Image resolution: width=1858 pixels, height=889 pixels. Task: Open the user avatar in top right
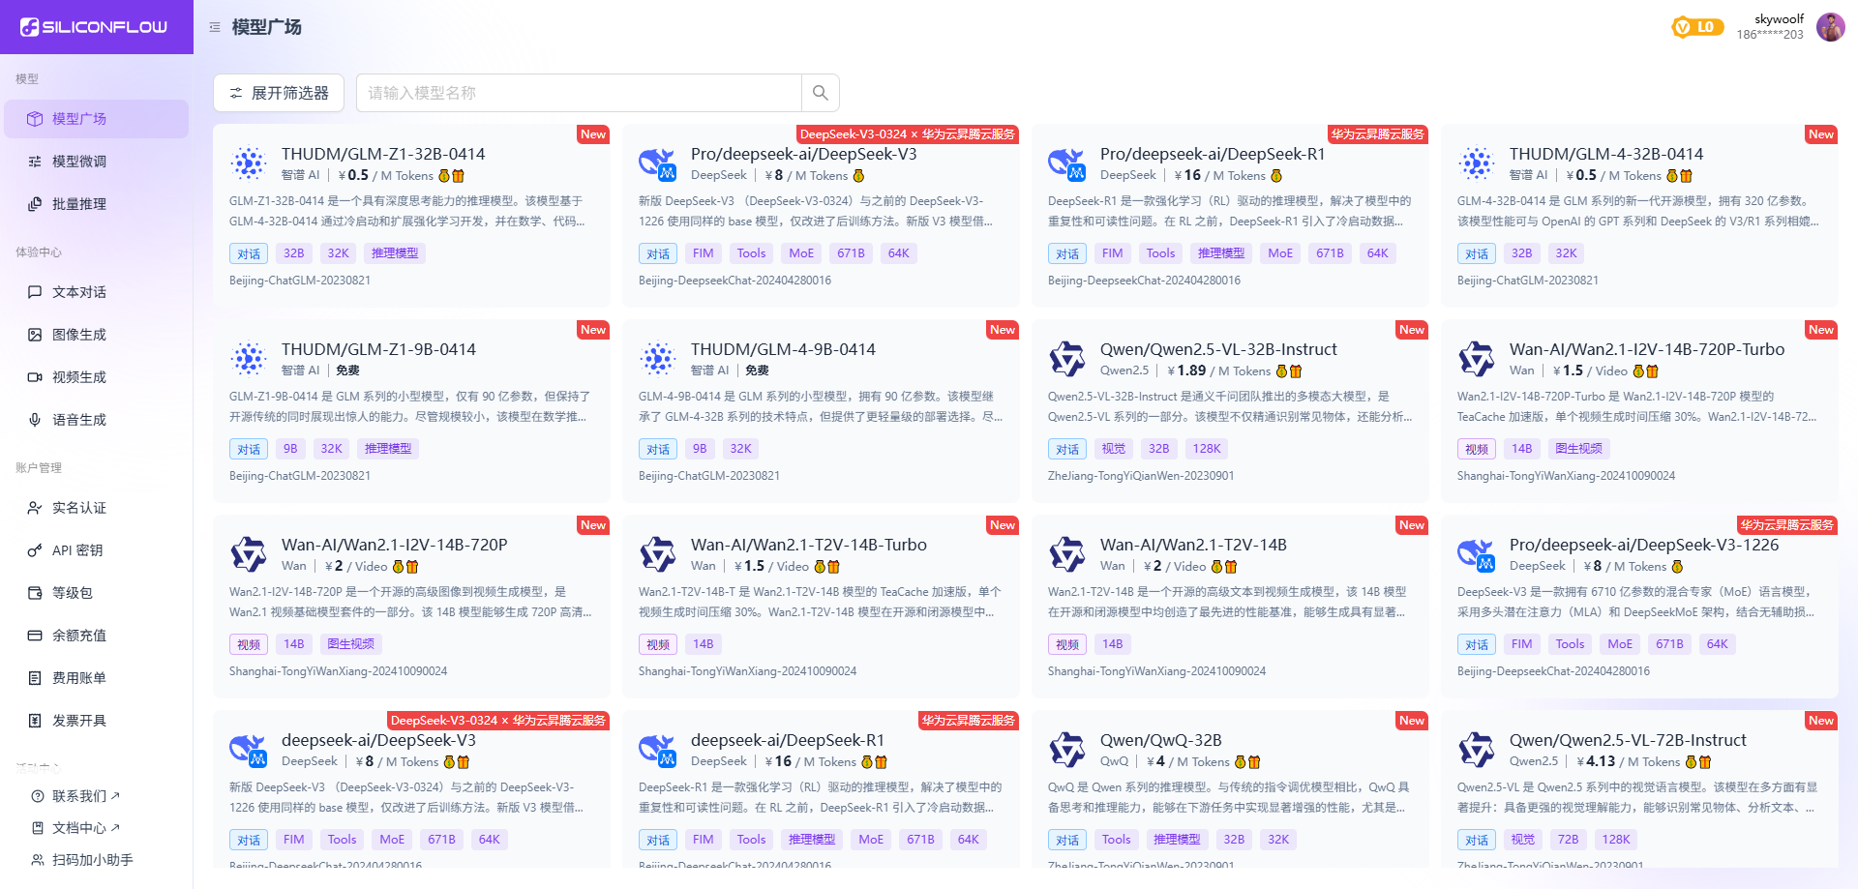point(1830,27)
